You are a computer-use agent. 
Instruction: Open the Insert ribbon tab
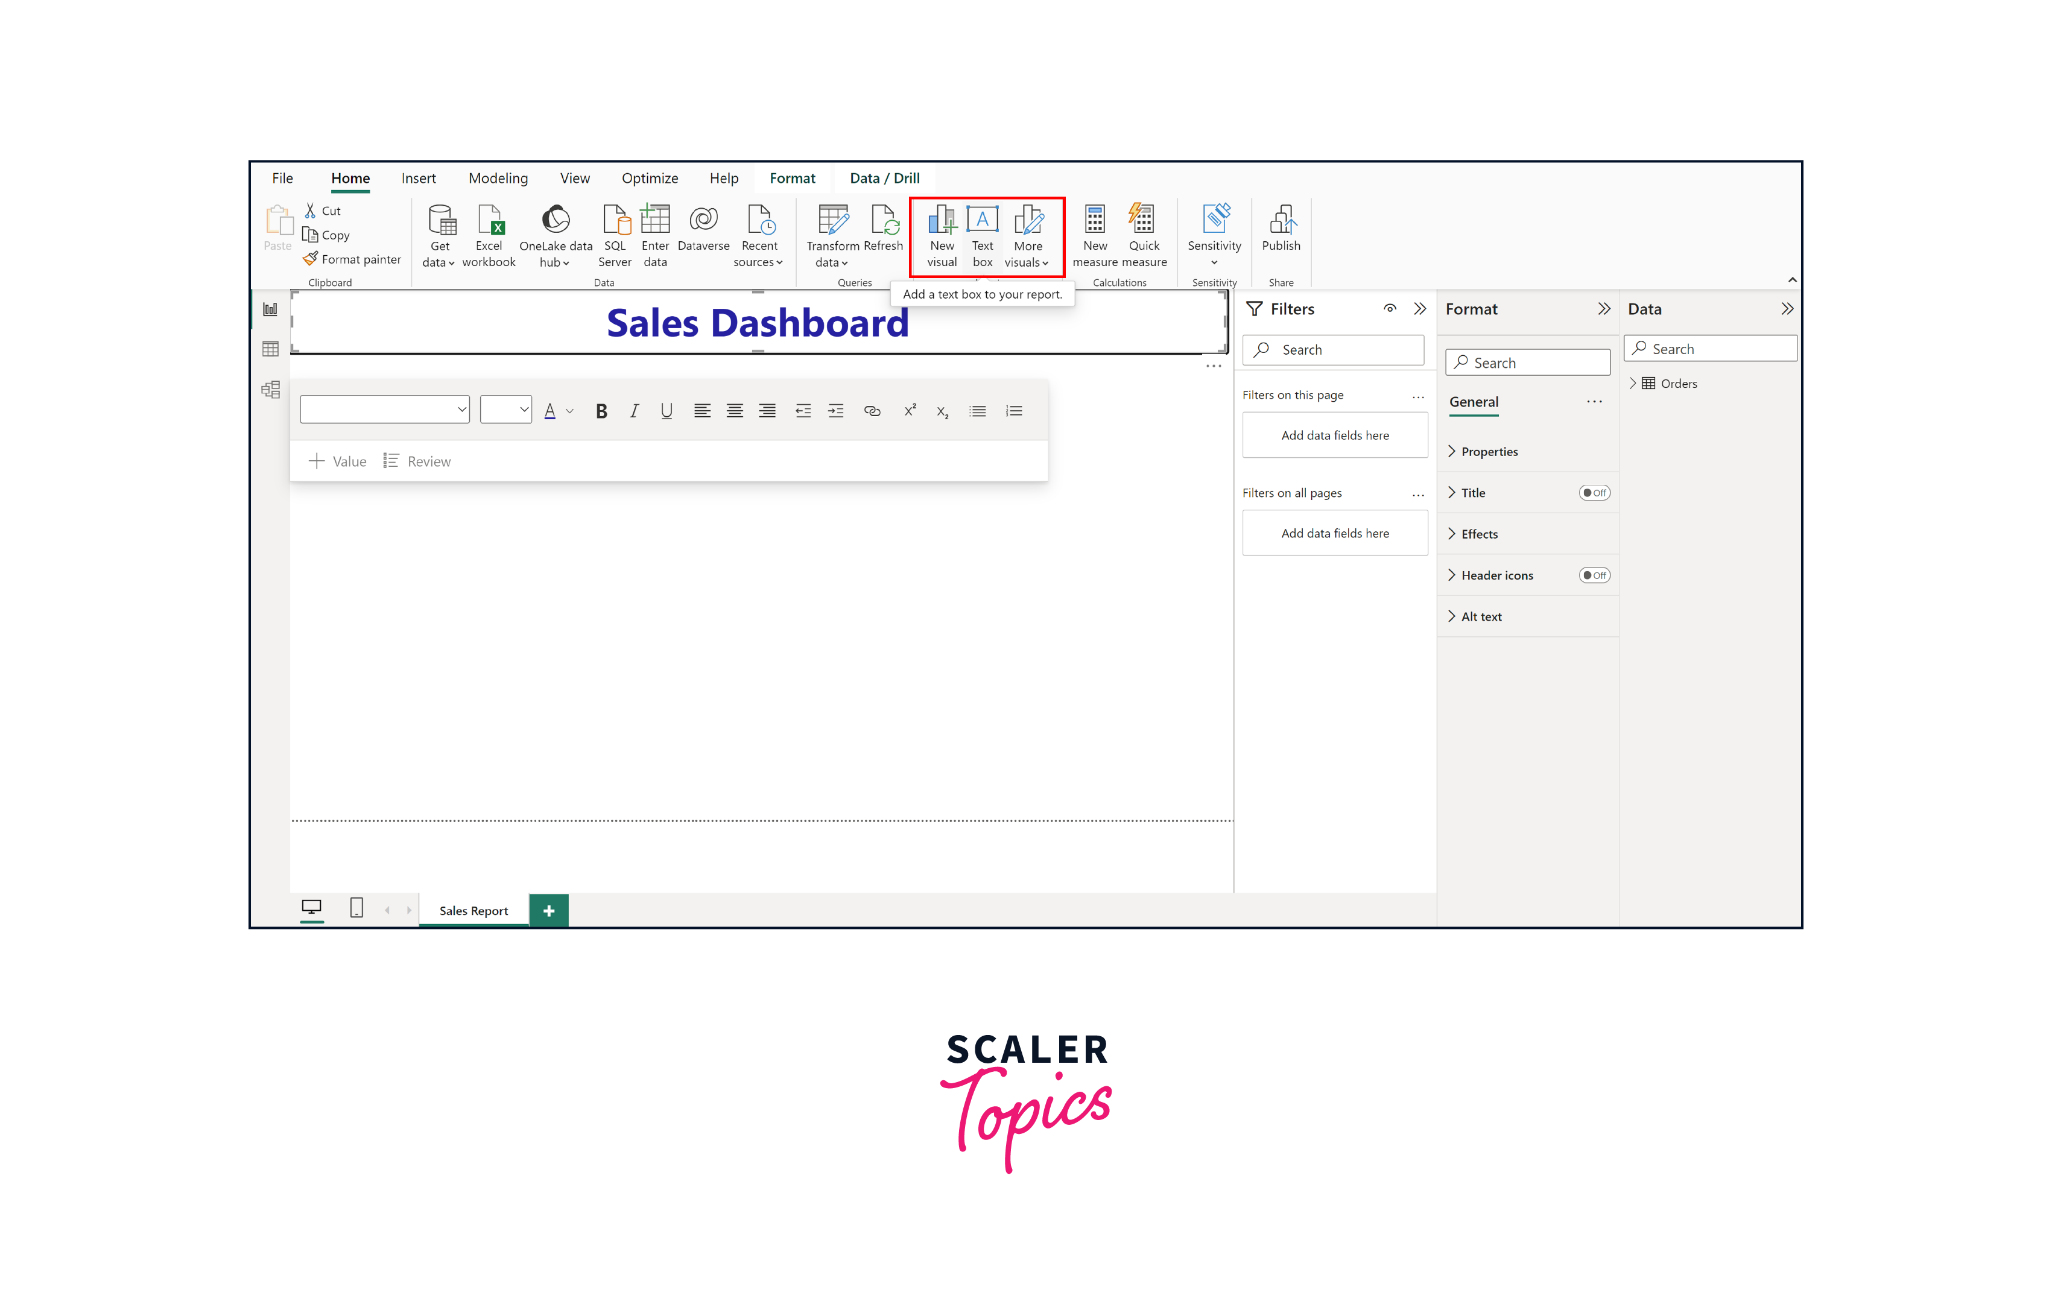[x=419, y=178]
